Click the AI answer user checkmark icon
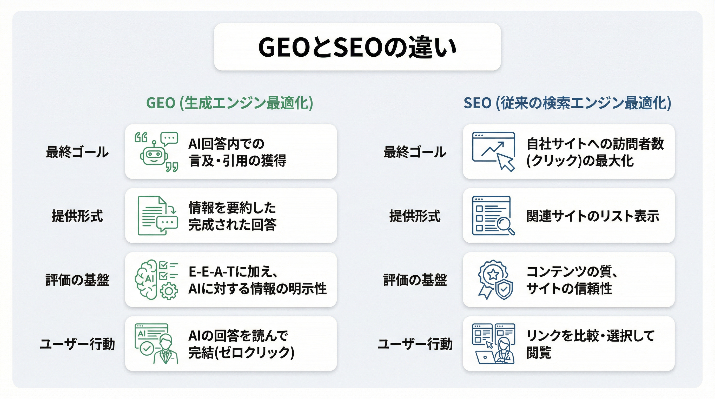This screenshot has height=399, width=715. tap(156, 343)
